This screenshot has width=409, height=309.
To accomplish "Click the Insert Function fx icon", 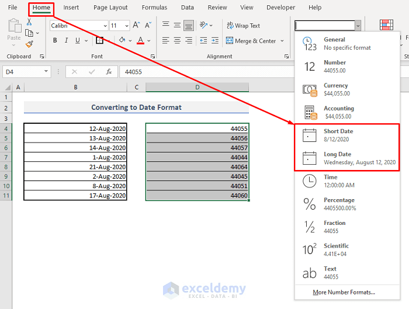I will [109, 72].
